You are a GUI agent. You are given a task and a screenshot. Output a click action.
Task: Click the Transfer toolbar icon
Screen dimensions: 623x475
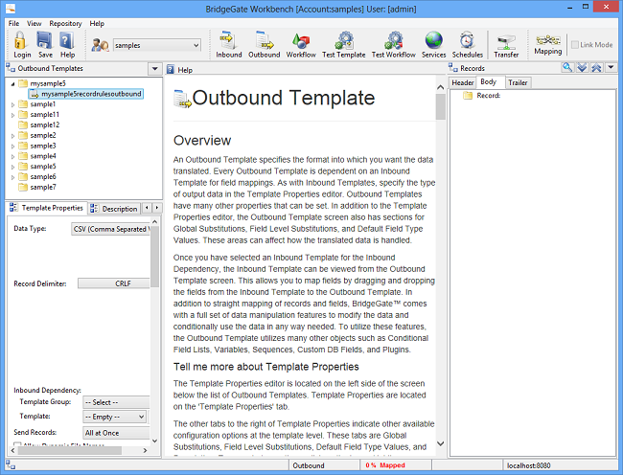(x=506, y=42)
